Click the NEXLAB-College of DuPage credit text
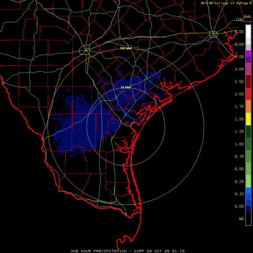The width and height of the screenshot is (253, 253). coord(226,3)
